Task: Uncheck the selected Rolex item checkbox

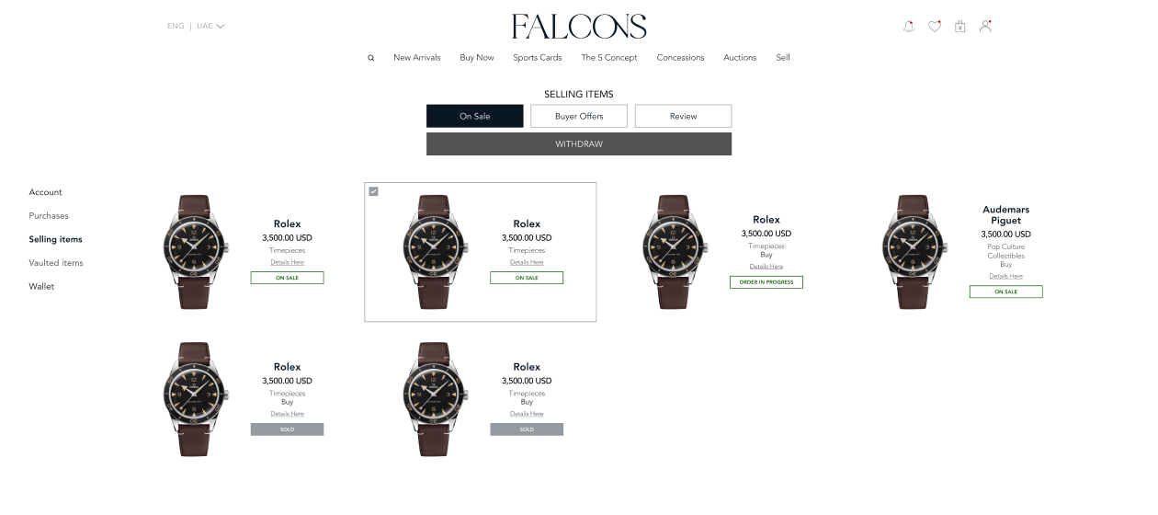Action: (x=373, y=191)
